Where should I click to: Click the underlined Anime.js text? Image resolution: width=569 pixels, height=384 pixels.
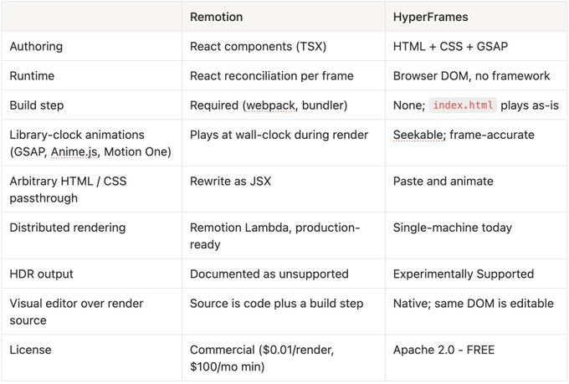point(74,151)
